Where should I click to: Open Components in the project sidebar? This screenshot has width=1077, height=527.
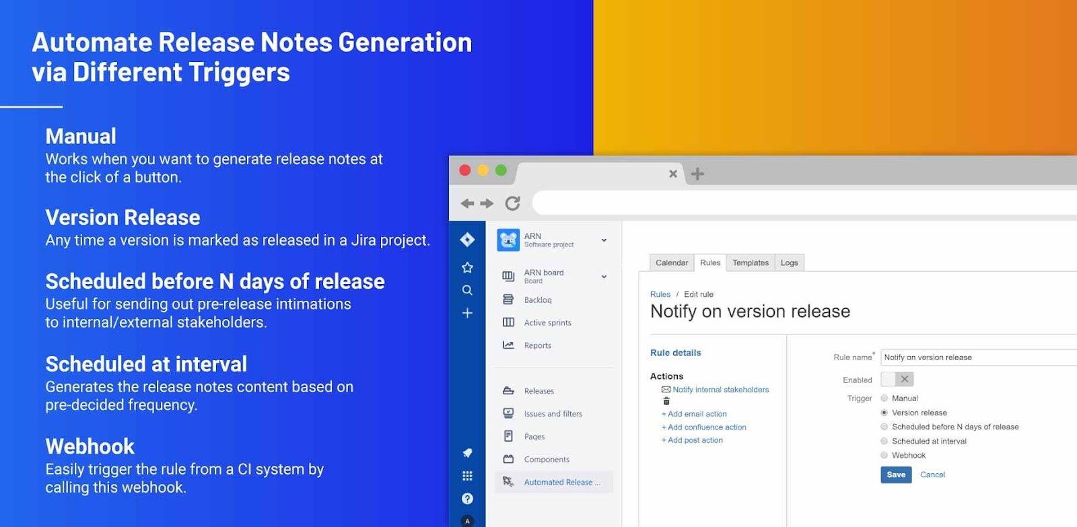547,459
